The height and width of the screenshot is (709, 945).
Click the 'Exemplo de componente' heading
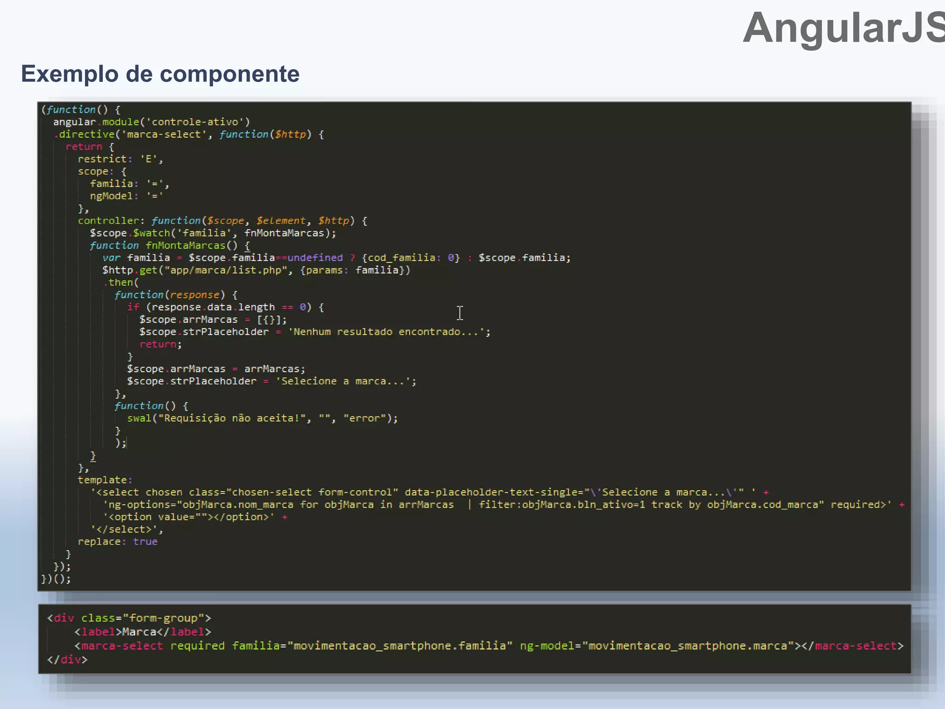point(160,74)
